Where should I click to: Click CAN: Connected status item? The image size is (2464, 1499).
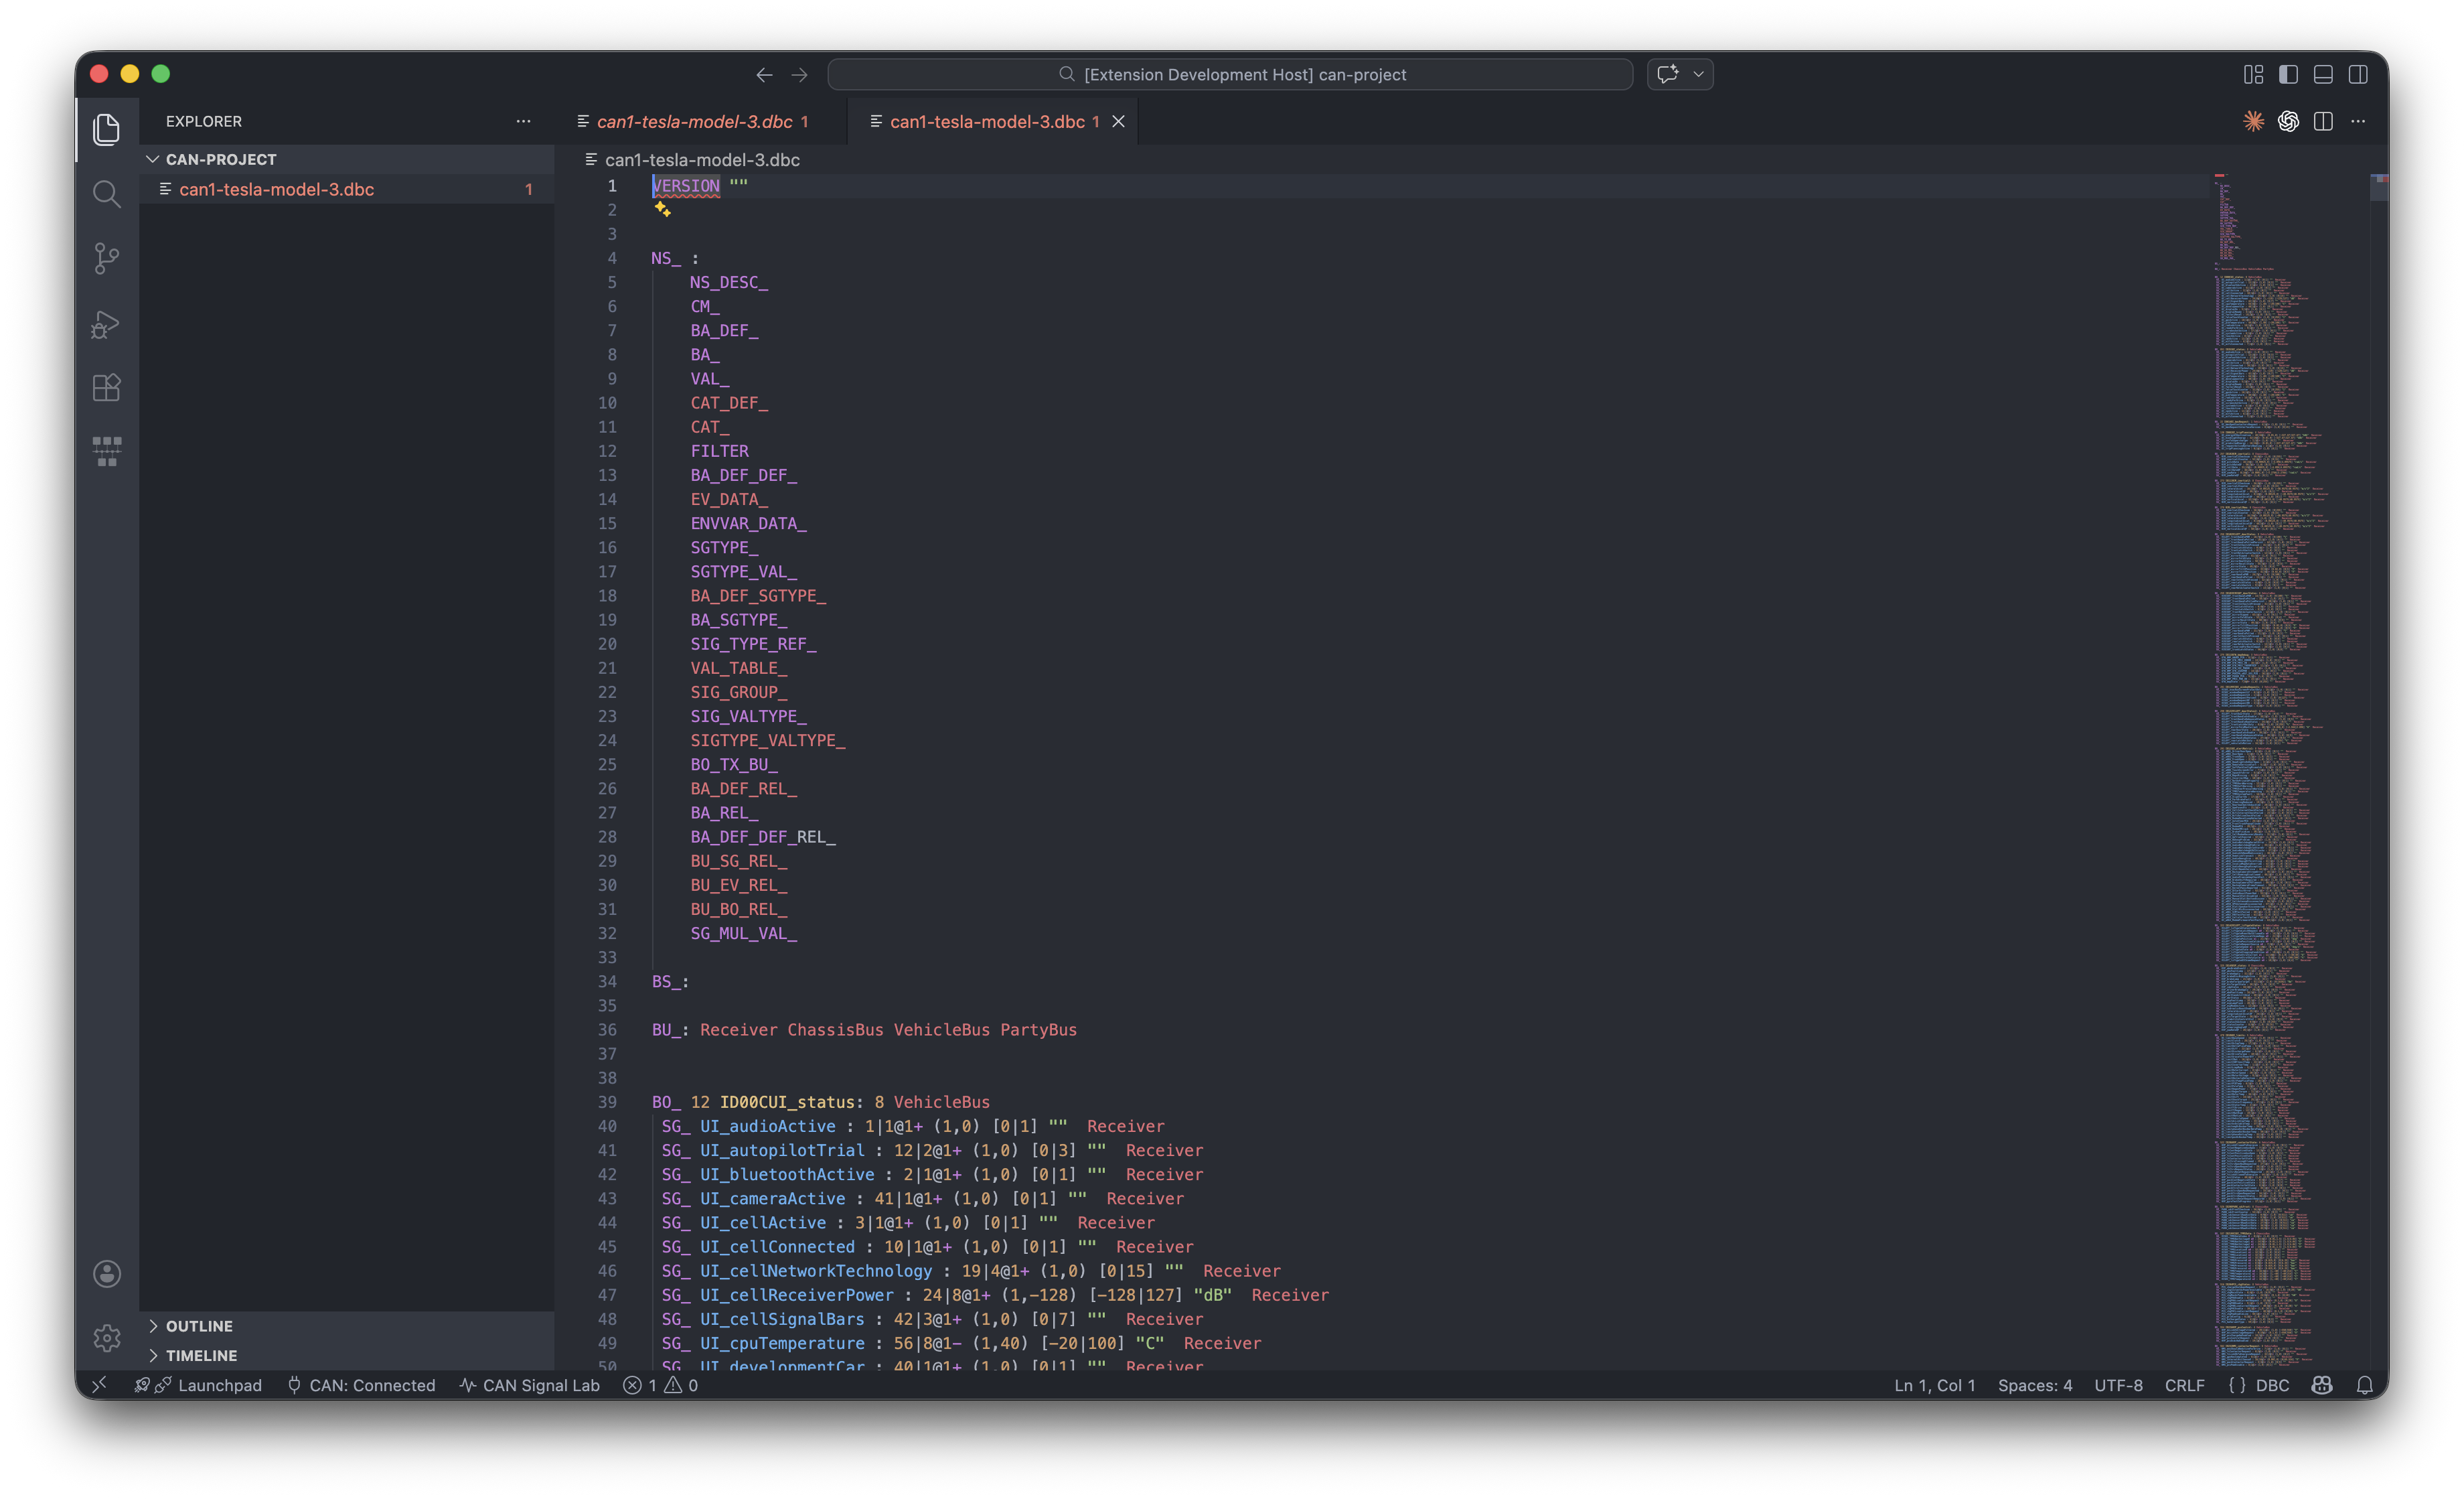tap(362, 1385)
